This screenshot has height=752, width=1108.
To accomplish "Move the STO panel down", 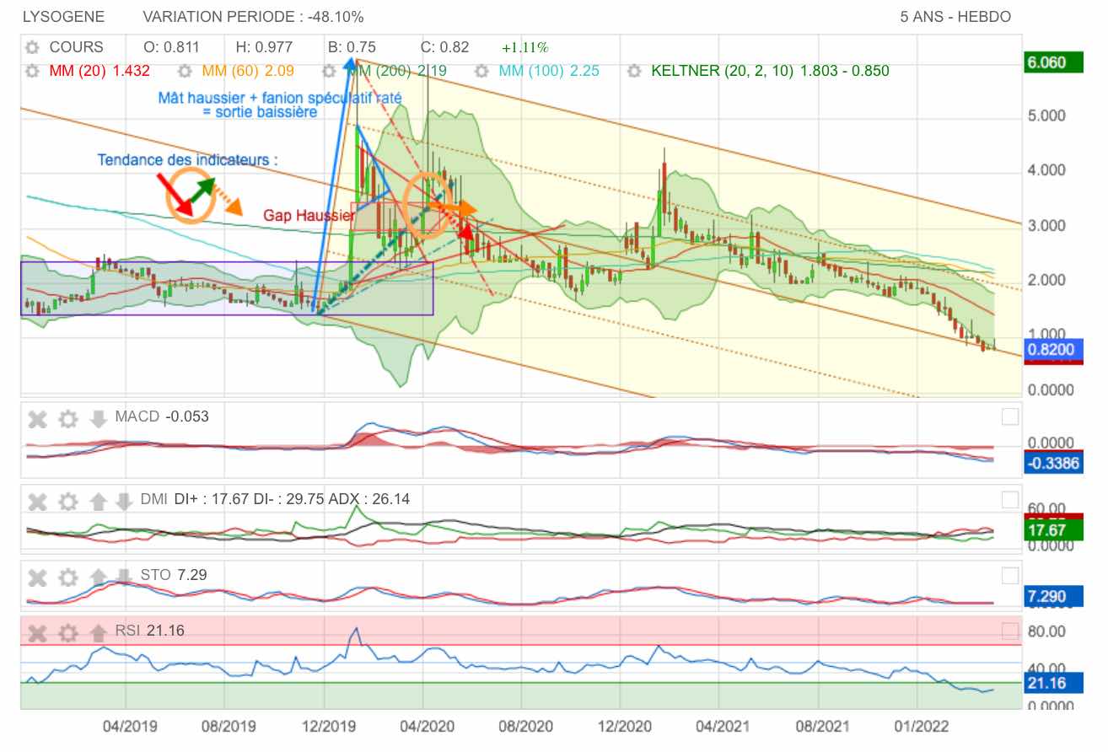I will [123, 577].
